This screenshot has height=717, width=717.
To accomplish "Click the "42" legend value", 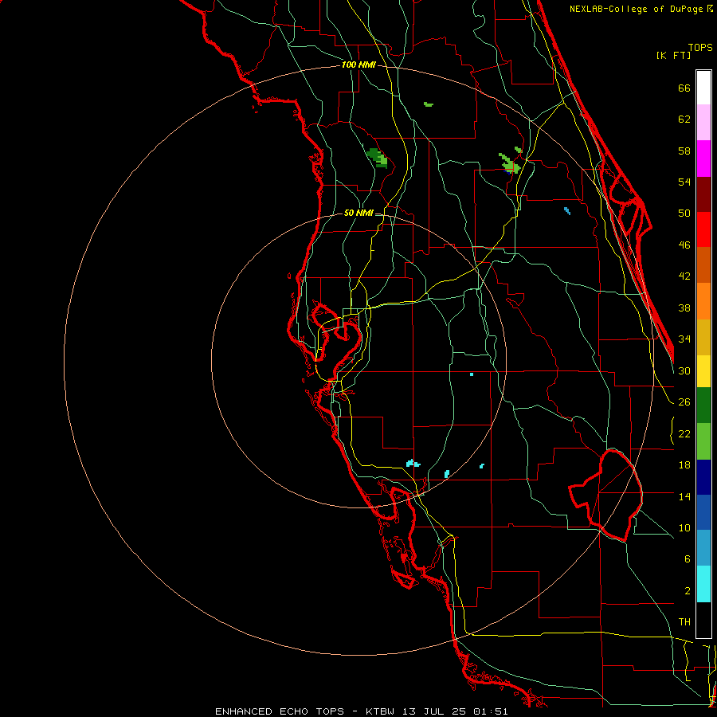I will tap(684, 276).
